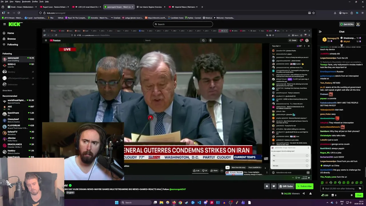
Task: Open the Kick hamburger sidebar menu
Action: point(4,24)
